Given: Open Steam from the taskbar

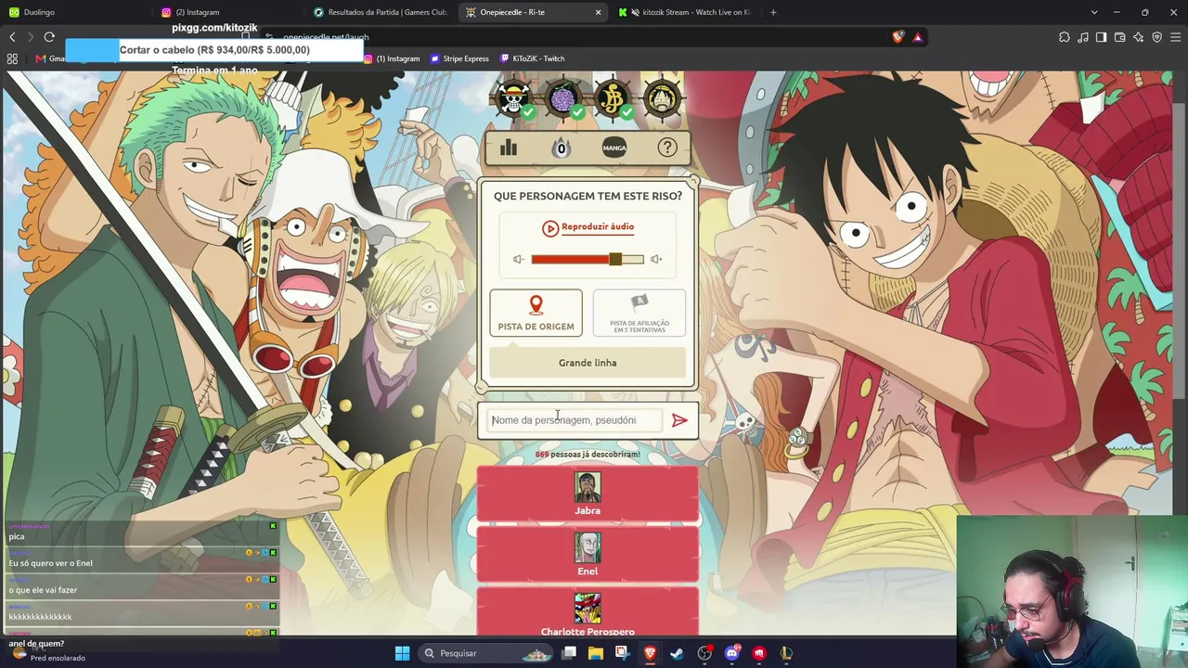Looking at the screenshot, I should [x=677, y=653].
